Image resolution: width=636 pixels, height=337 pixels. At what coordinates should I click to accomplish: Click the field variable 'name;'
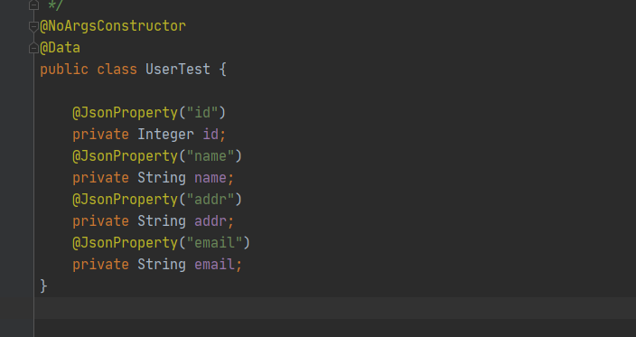coord(214,178)
